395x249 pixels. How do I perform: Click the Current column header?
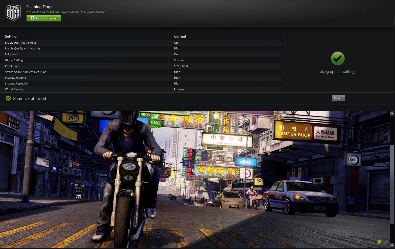pyautogui.click(x=180, y=36)
